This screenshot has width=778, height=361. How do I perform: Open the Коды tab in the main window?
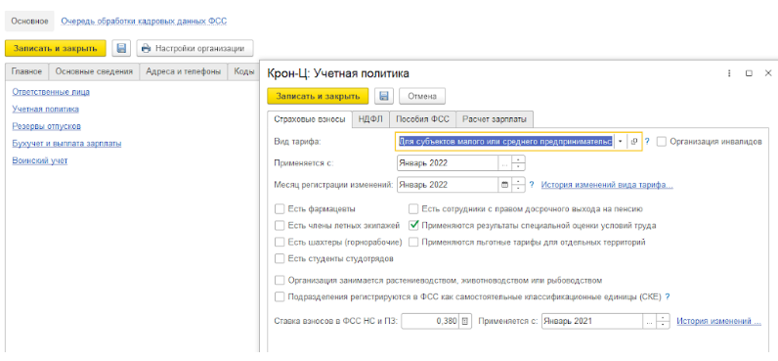tap(243, 71)
